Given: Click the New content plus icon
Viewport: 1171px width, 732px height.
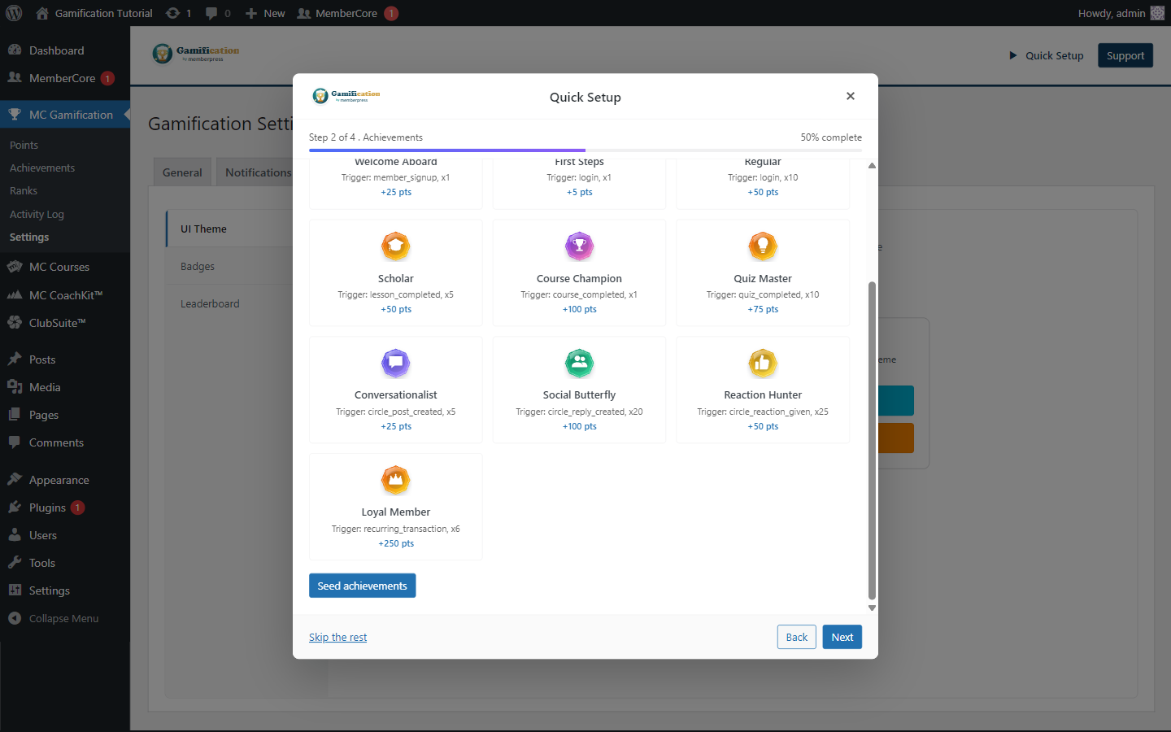Looking at the screenshot, I should [x=251, y=13].
